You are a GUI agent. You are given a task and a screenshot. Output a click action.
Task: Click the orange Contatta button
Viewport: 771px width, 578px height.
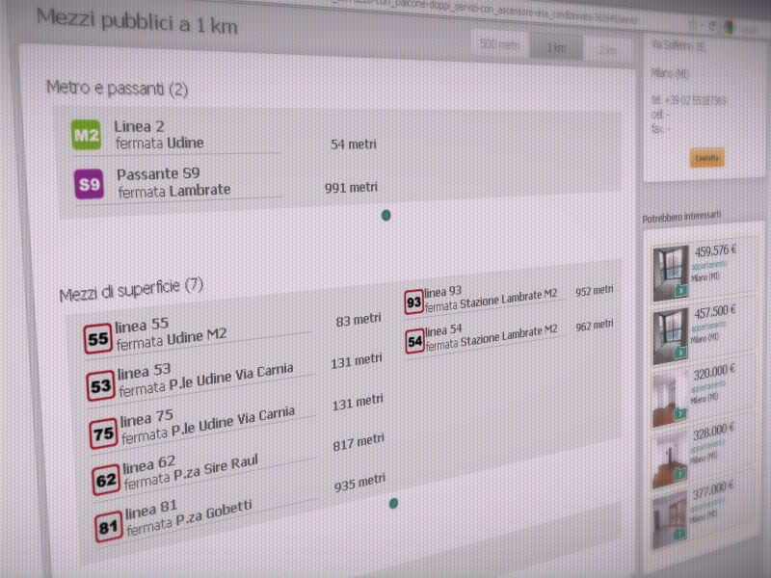tap(706, 158)
